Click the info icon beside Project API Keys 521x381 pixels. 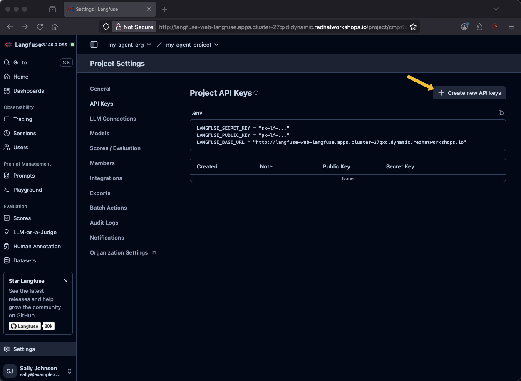click(x=256, y=93)
